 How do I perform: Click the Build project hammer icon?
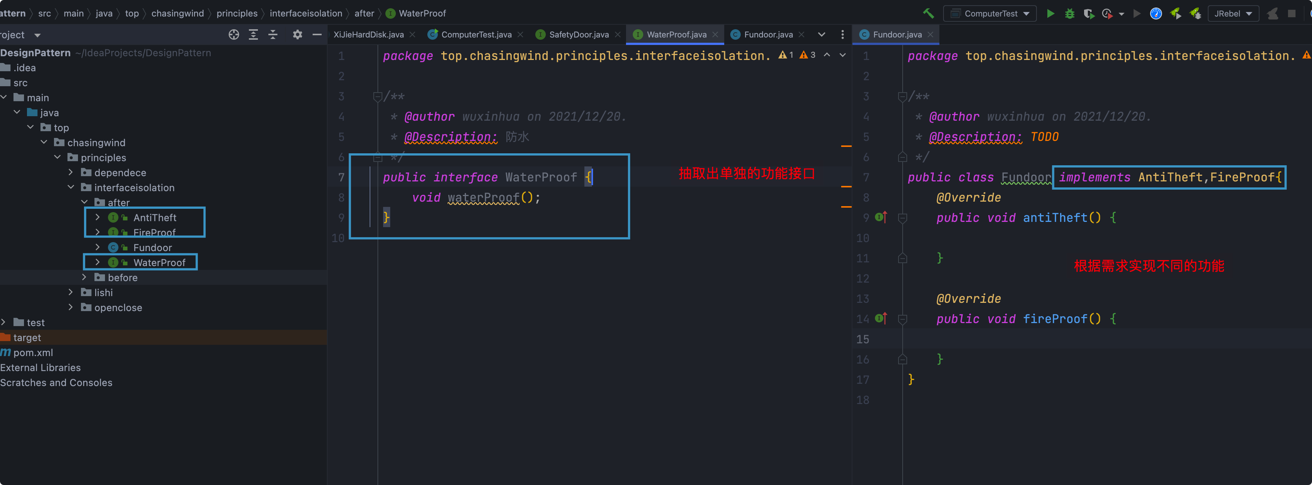click(x=929, y=14)
